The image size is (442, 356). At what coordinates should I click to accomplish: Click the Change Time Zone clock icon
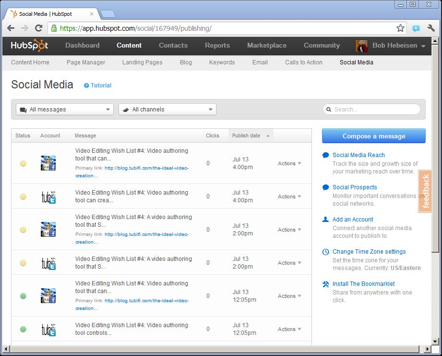(326, 252)
